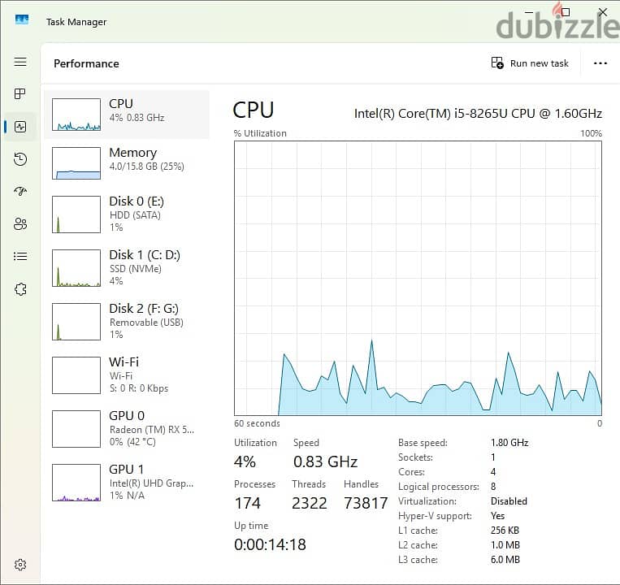
Task: Select Disk 1 (C: D:) entry
Action: [127, 267]
